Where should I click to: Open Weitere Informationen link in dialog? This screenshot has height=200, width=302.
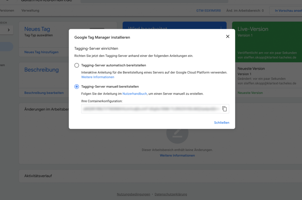98,77
